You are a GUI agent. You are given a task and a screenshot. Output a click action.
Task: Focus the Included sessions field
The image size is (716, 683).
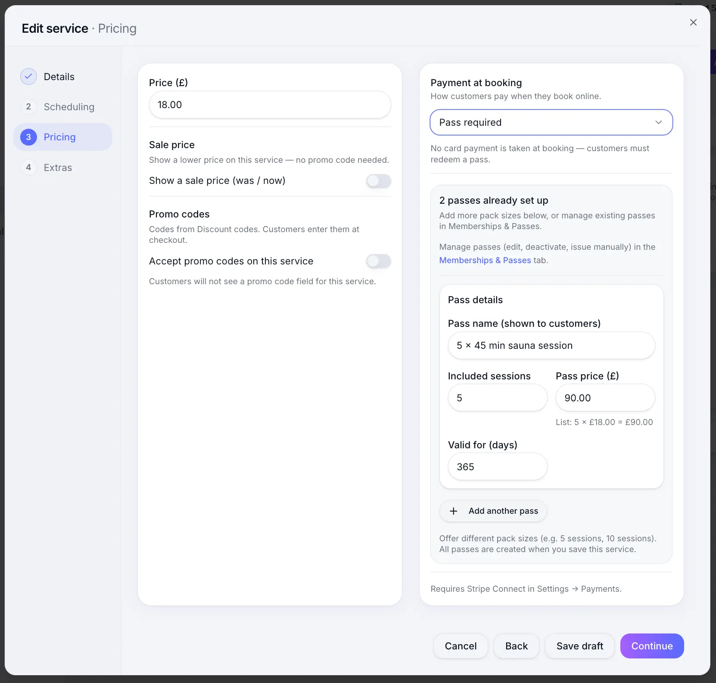click(x=498, y=398)
